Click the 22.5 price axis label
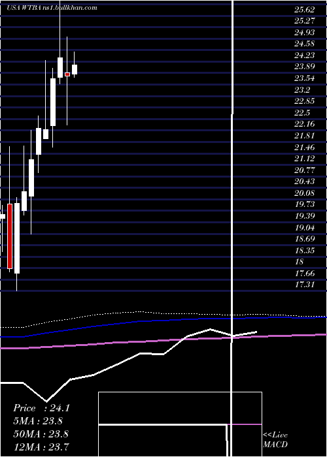Screen dimensions: 327x457 tap(302, 113)
